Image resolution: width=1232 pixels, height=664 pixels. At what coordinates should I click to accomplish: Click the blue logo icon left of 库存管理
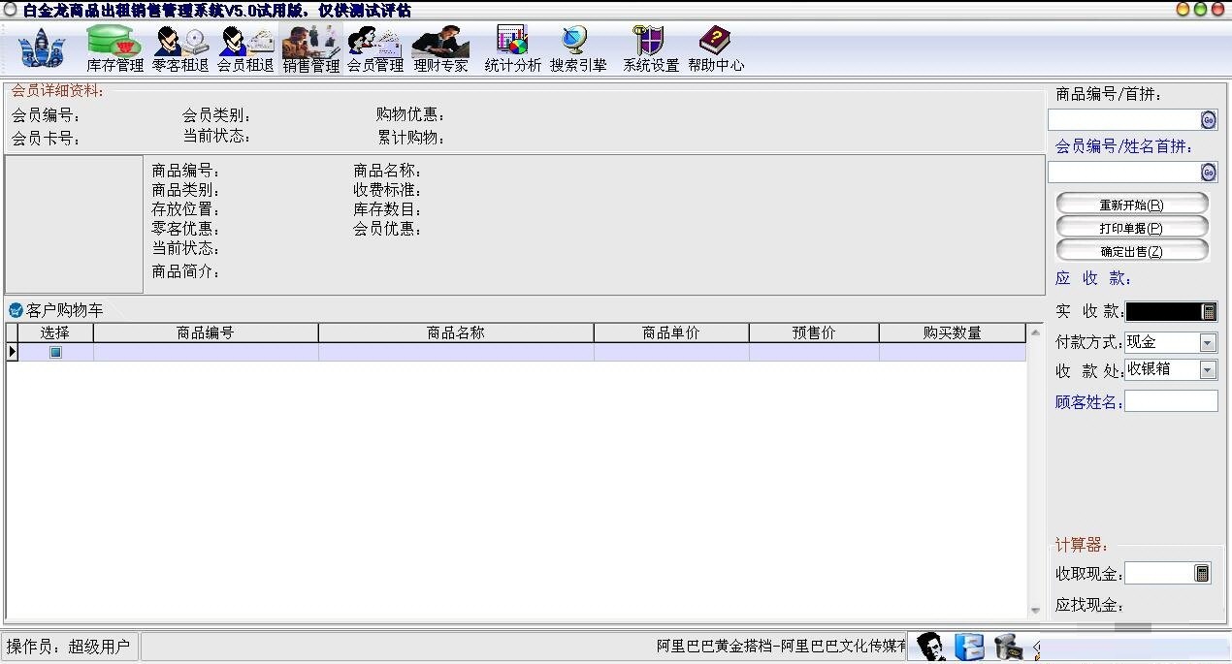[42, 48]
